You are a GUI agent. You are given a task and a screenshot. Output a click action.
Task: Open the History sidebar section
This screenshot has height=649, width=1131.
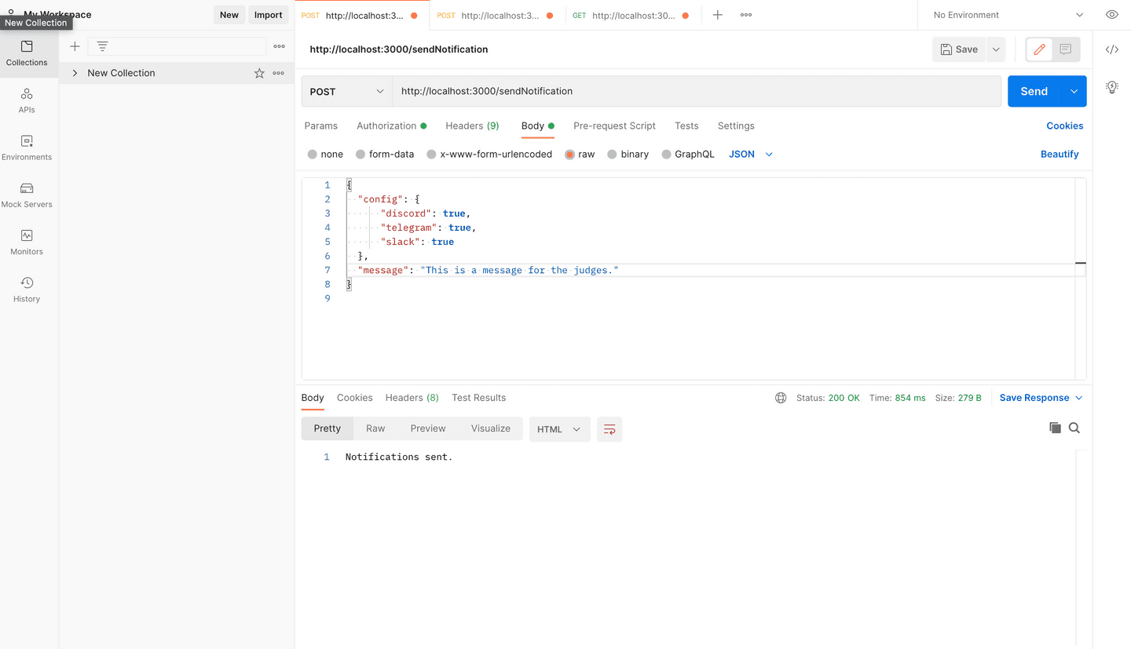click(x=27, y=290)
